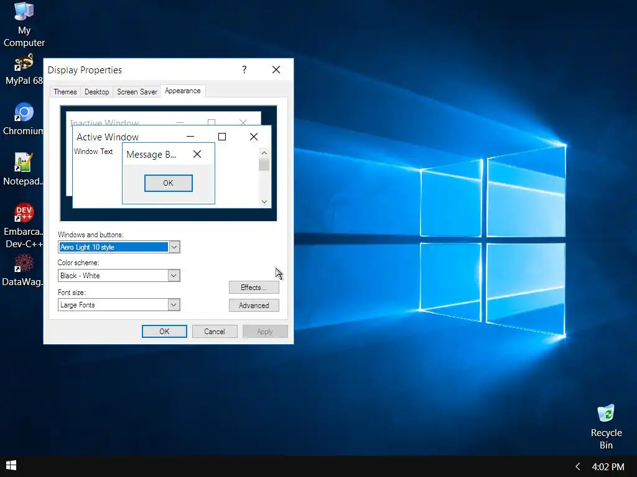The image size is (637, 477).
Task: Click the 4:02 PM taskbar clock
Action: pos(608,467)
